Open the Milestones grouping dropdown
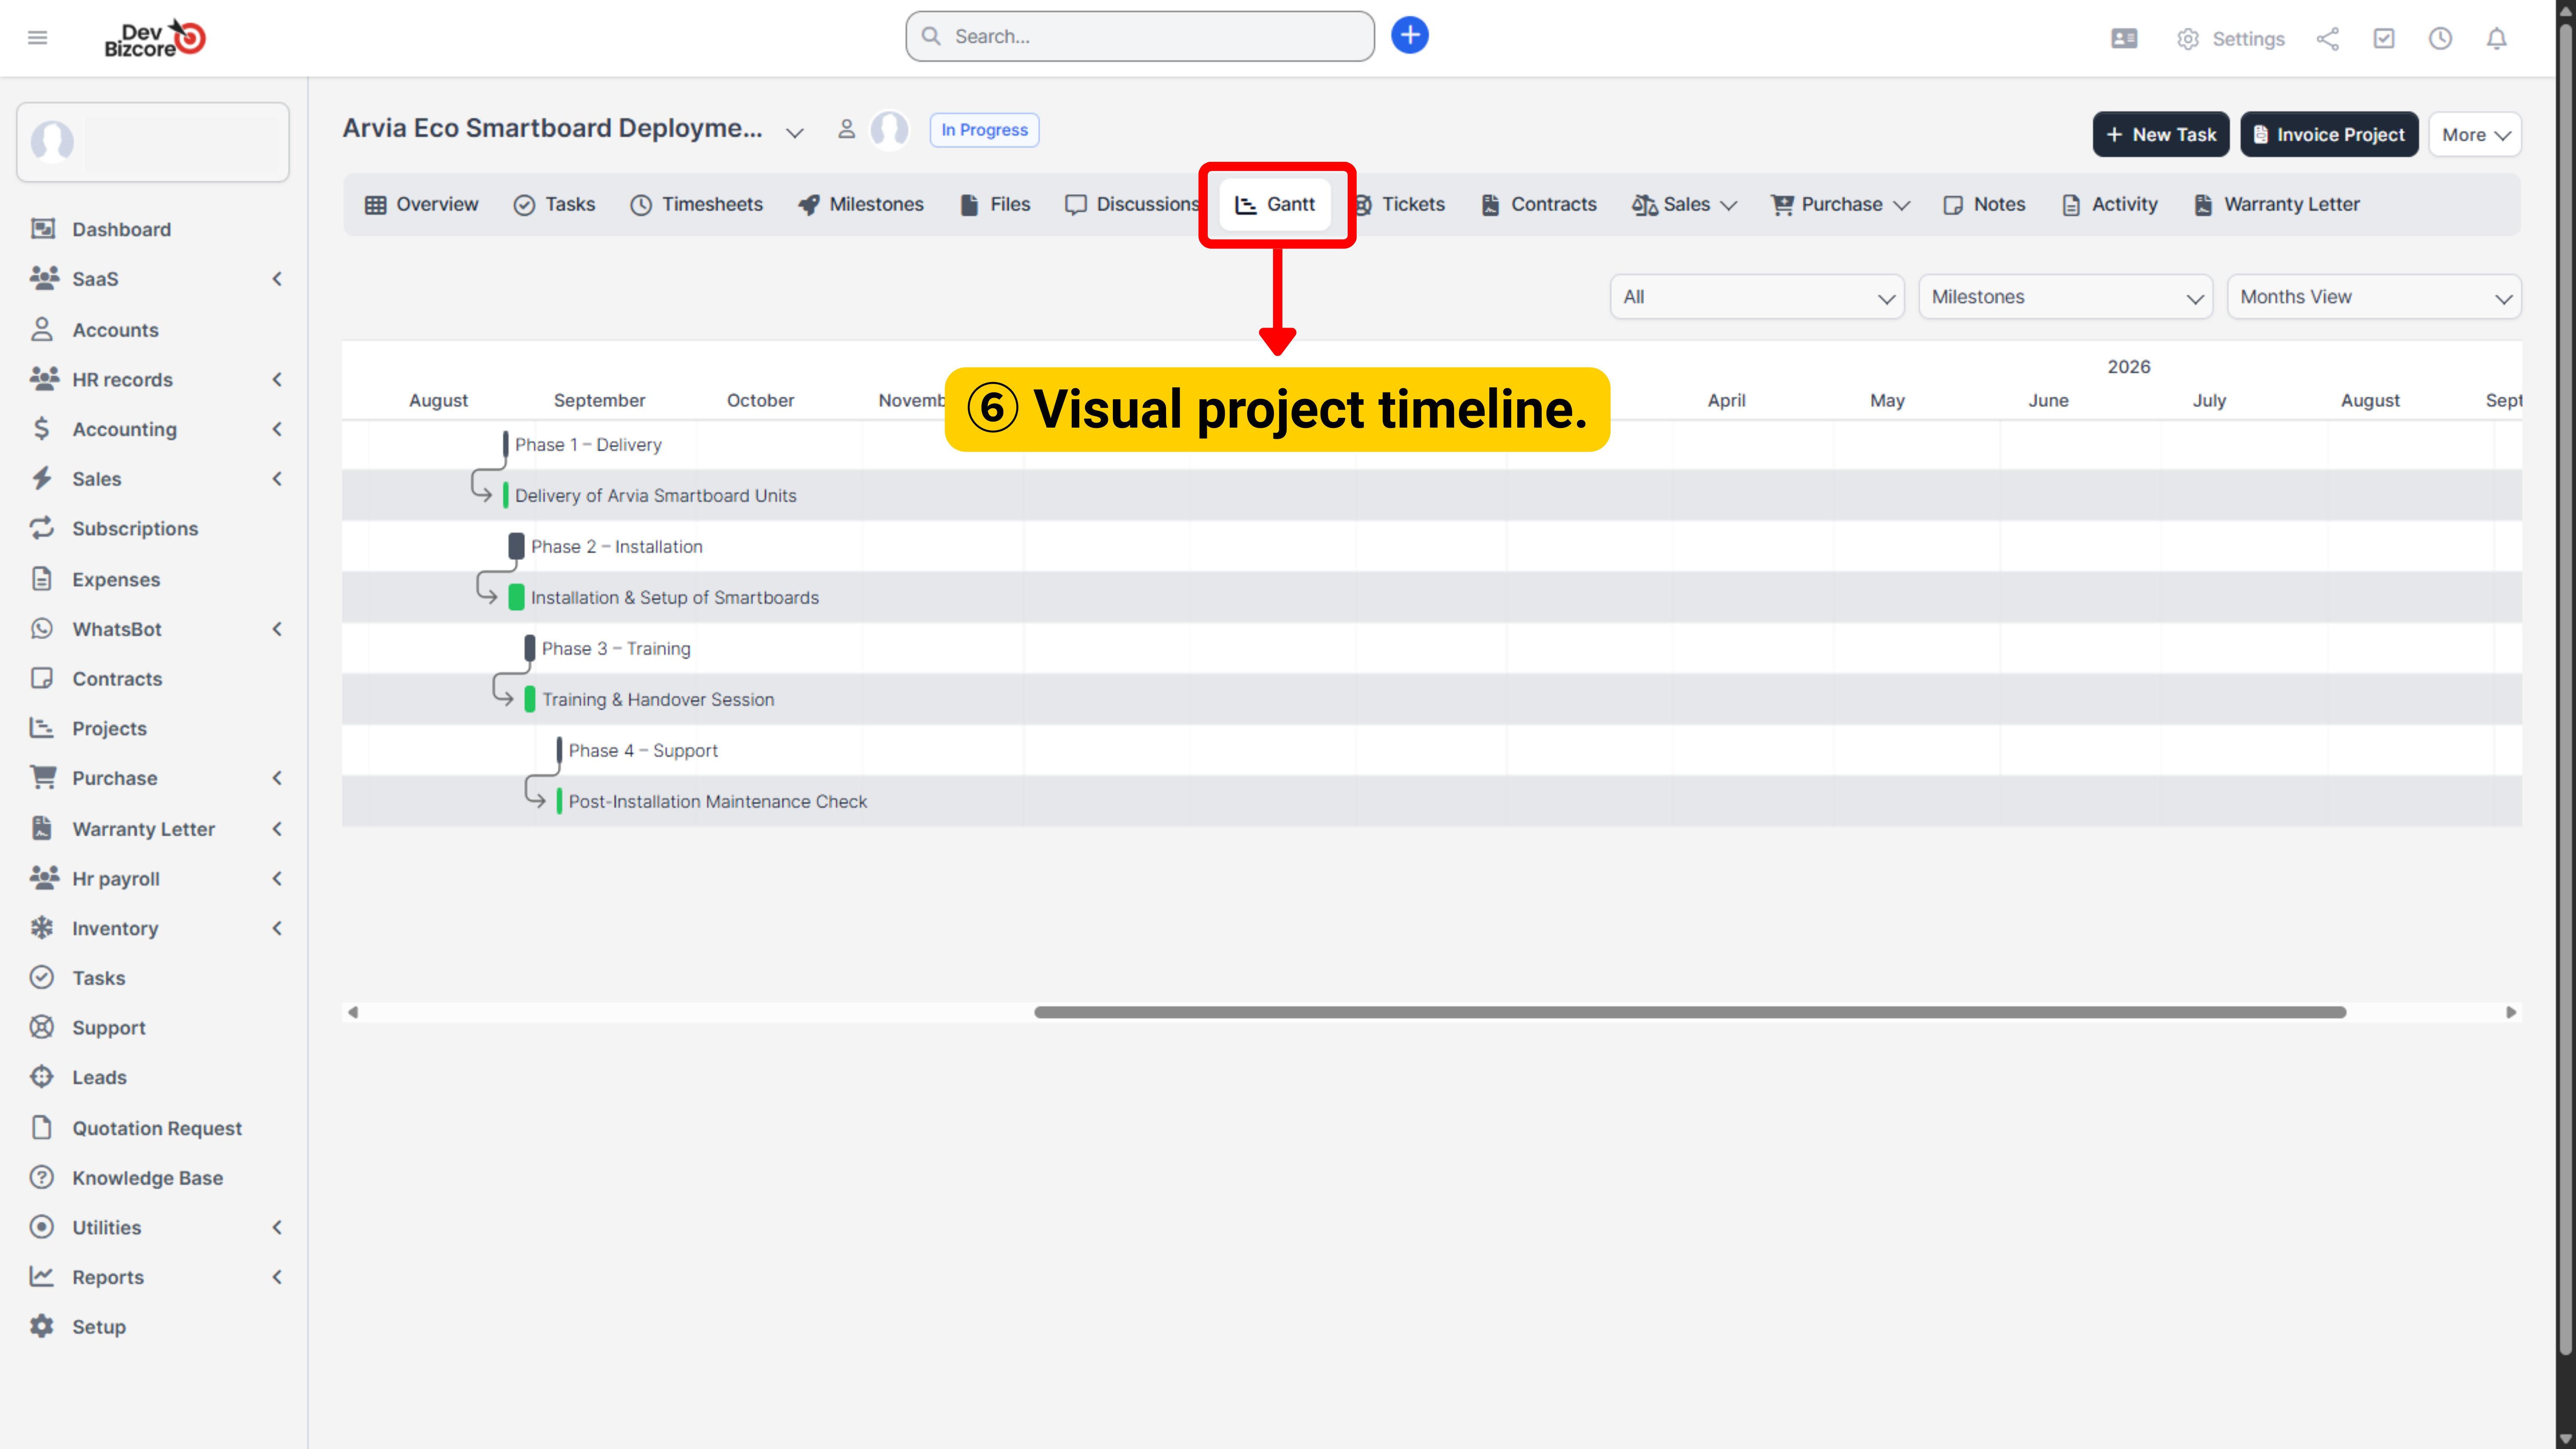The width and height of the screenshot is (2576, 1449). [2065, 297]
